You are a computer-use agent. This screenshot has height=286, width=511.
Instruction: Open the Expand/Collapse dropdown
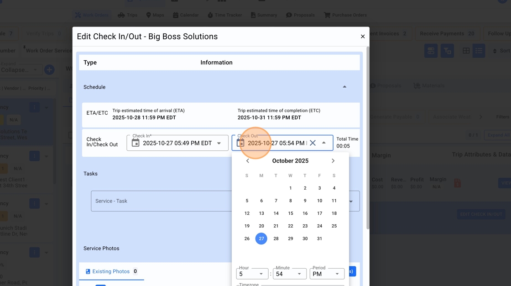pyautogui.click(x=20, y=70)
